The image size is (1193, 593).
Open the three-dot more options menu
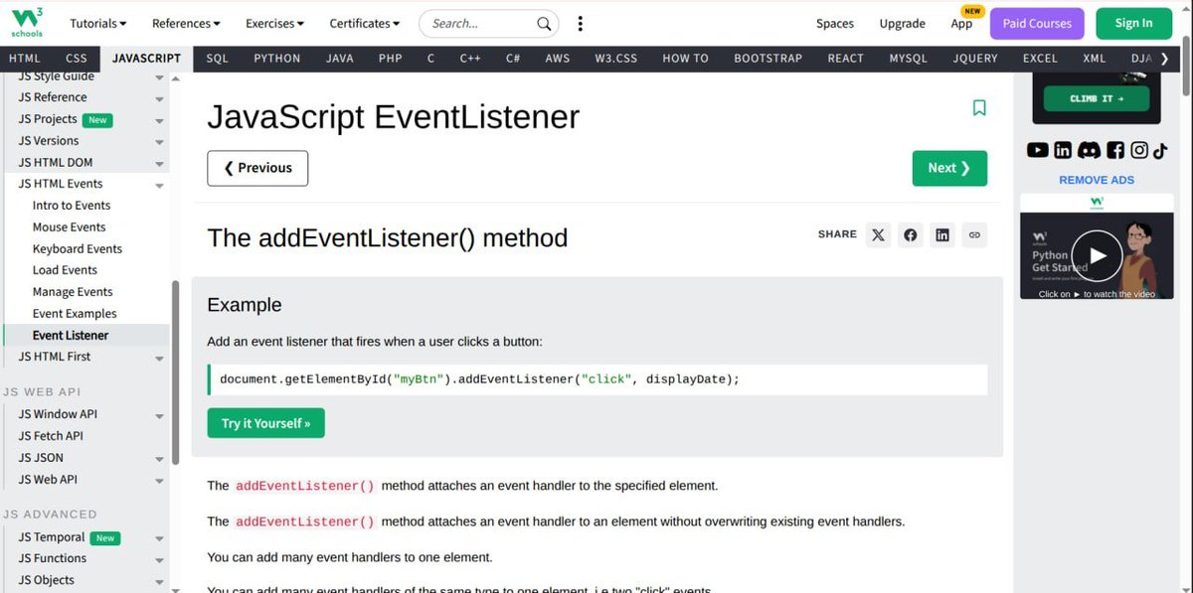[x=581, y=23]
